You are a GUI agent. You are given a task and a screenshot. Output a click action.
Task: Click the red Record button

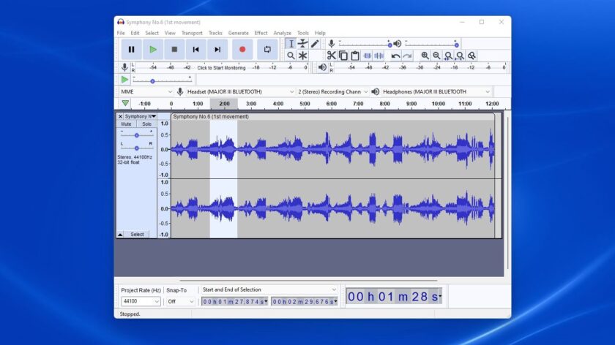(x=242, y=50)
